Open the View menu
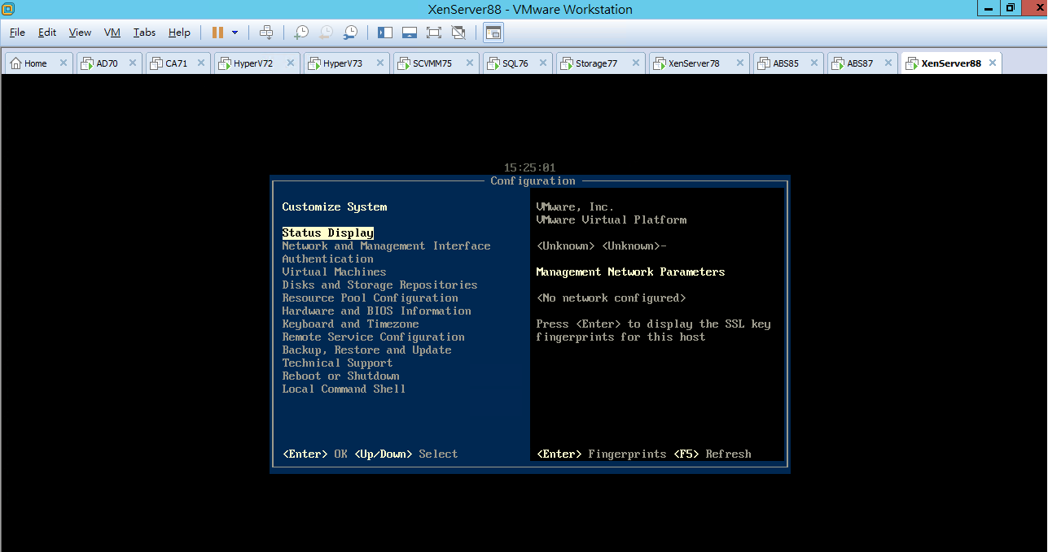The width and height of the screenshot is (1048, 552). pos(80,33)
